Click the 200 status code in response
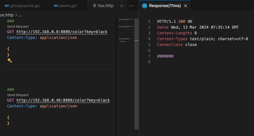Screen dimensions: 254x136 click(181, 22)
